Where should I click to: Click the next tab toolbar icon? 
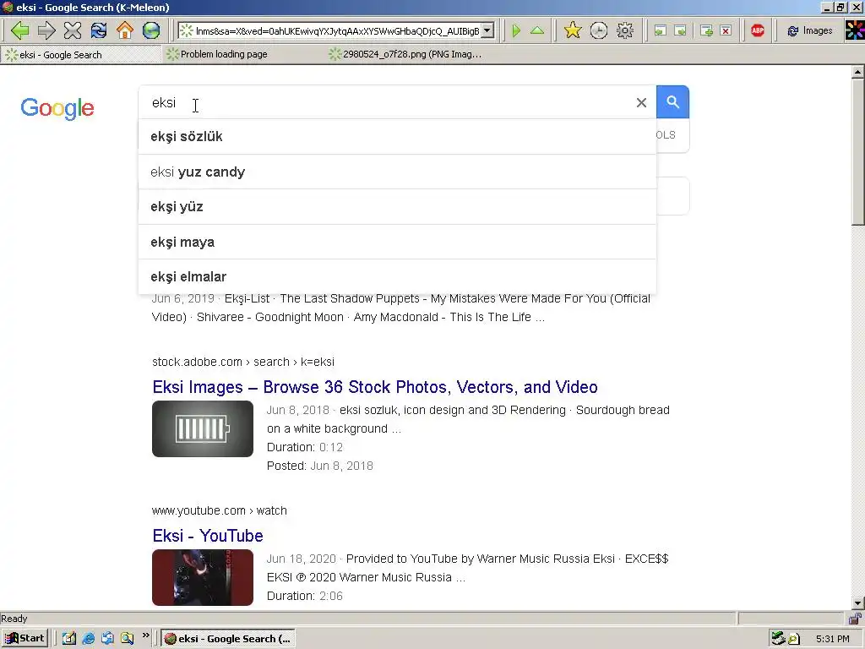tap(680, 31)
